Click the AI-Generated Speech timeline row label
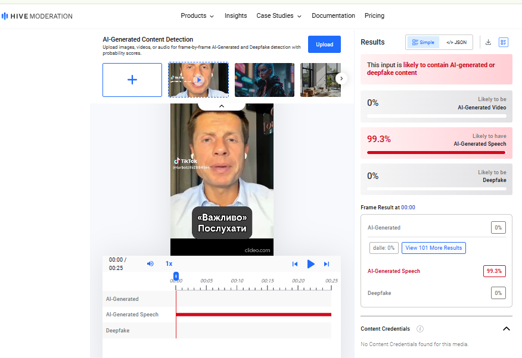Image resolution: width=522 pixels, height=358 pixels. coord(132,315)
